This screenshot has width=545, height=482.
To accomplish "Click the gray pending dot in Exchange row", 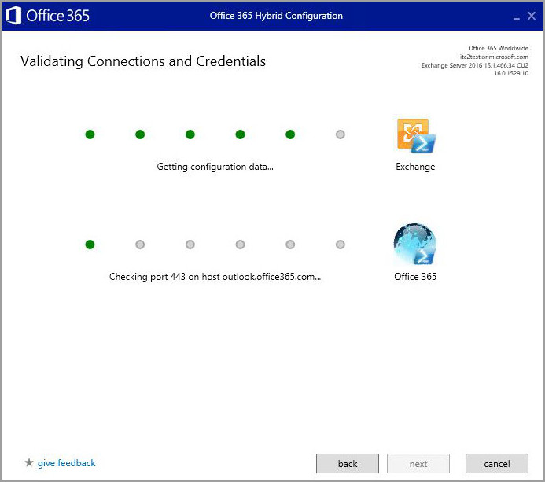I will (x=341, y=134).
